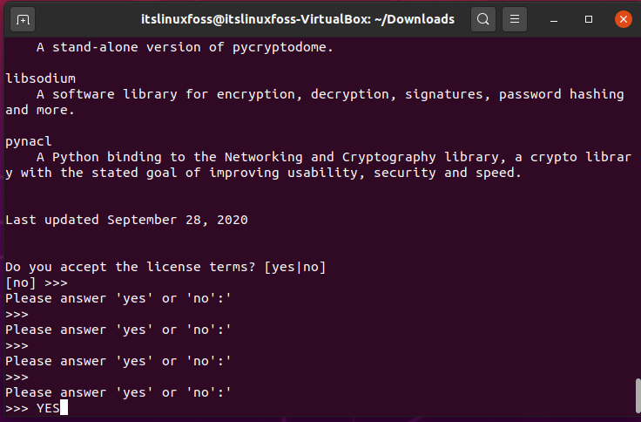Minimize the terminal window
This screenshot has width=641, height=422.
(554, 20)
